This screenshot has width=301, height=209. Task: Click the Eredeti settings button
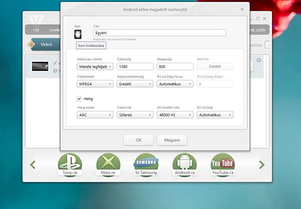215,66
